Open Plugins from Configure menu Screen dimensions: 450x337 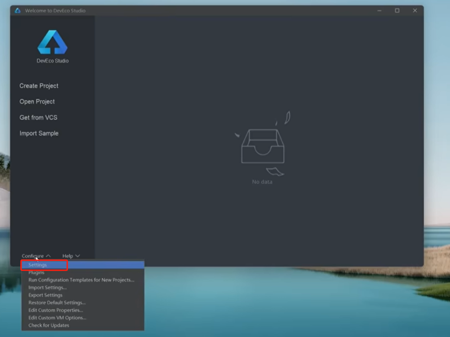tap(83, 273)
